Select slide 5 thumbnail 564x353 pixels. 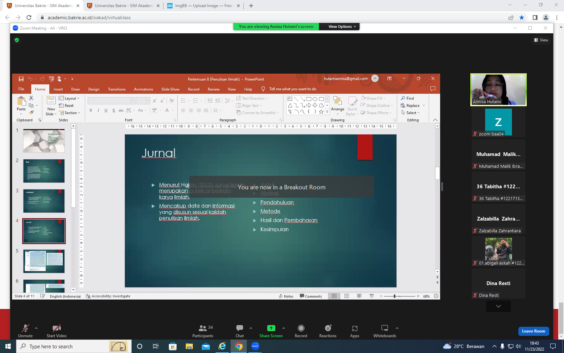tap(44, 261)
